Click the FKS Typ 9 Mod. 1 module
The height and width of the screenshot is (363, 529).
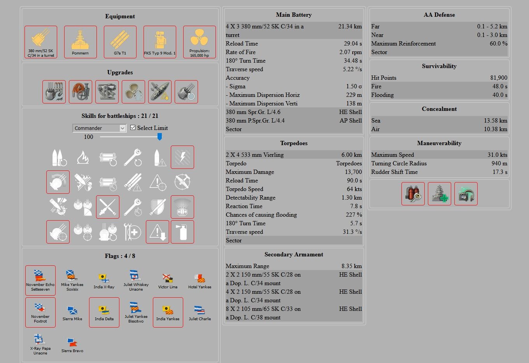tap(159, 42)
